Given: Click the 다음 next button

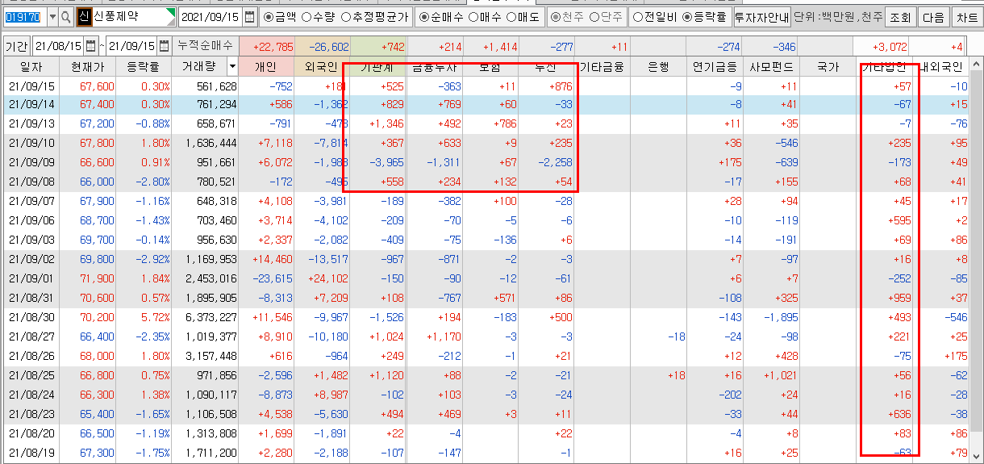Looking at the screenshot, I should pos(933,16).
